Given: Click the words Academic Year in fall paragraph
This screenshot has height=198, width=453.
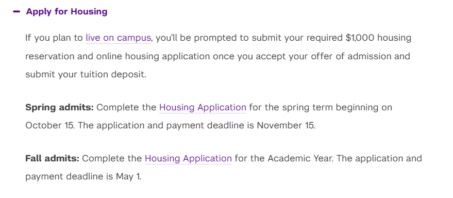Looking at the screenshot, I should [300, 158].
